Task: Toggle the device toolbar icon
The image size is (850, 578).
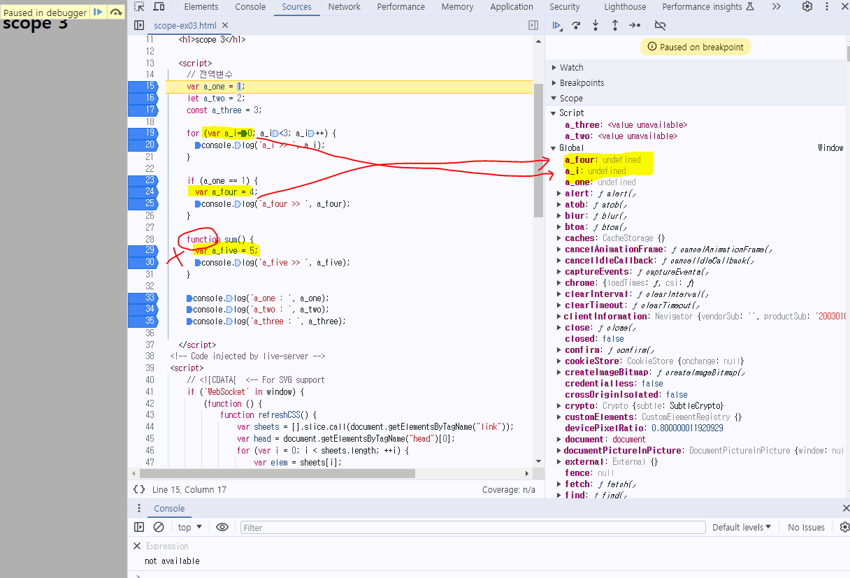Action: click(159, 6)
